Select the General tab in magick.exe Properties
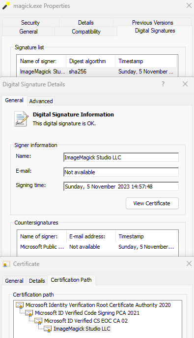The height and width of the screenshot is (338, 194). click(x=28, y=32)
